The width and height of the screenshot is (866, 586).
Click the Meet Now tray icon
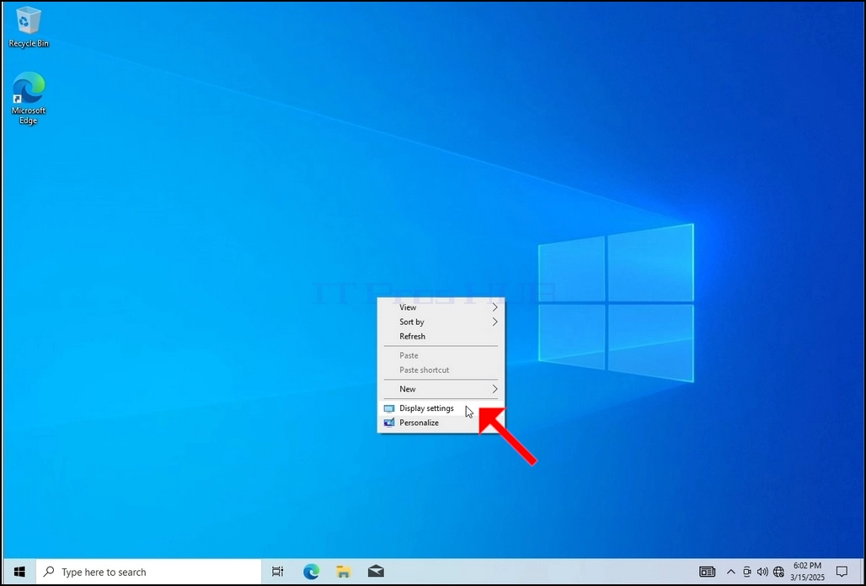[x=747, y=572]
